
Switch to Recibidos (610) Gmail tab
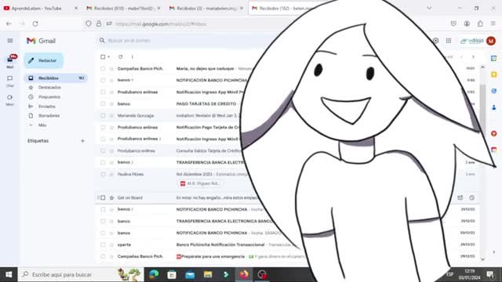[x=124, y=9]
